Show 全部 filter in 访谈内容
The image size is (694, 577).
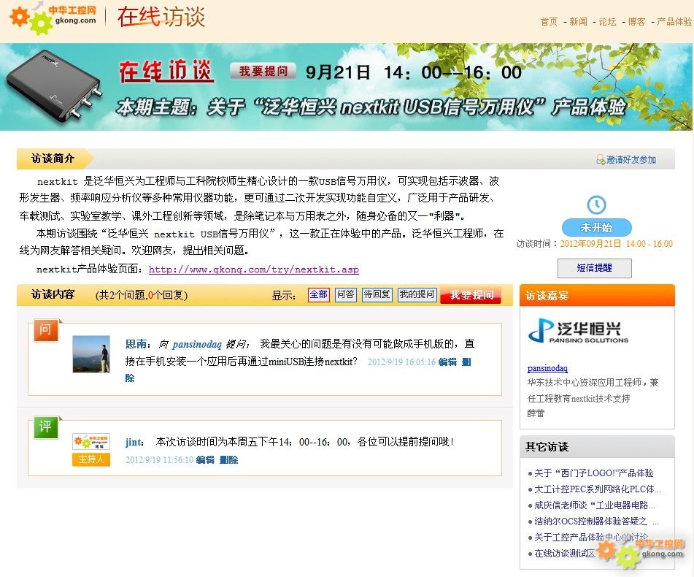coord(319,294)
